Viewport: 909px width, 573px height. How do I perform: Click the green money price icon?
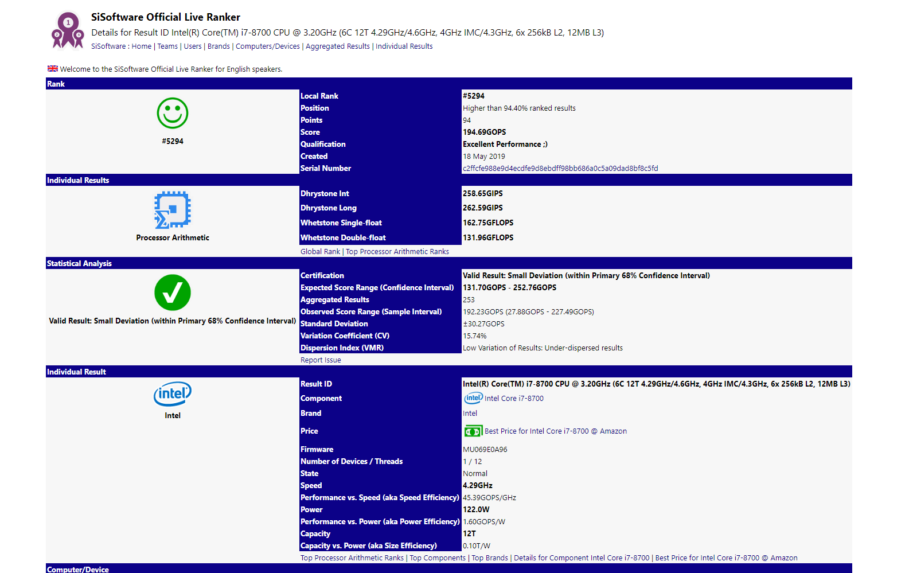click(x=473, y=431)
